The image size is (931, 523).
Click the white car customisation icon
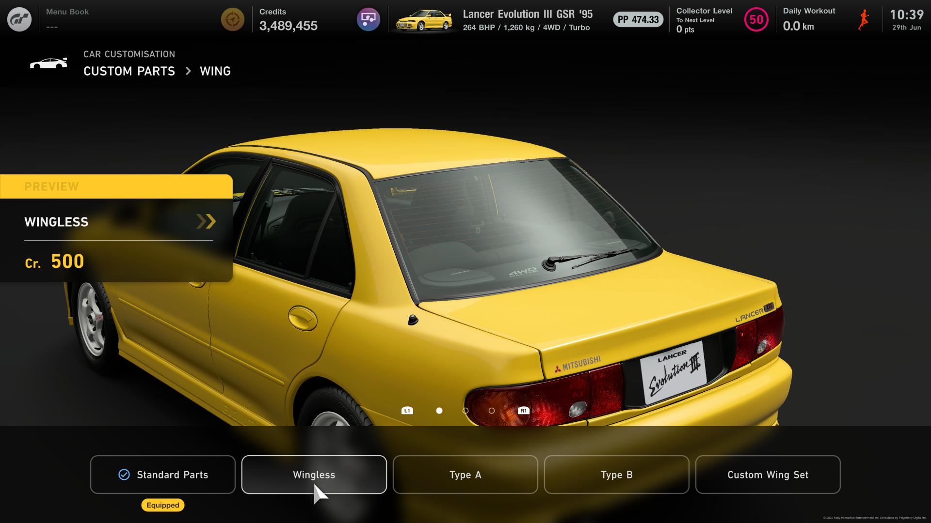tap(48, 63)
